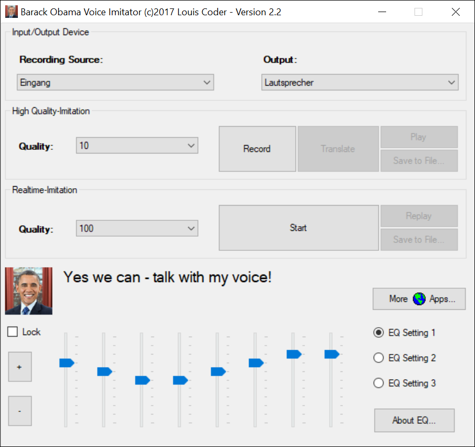The width and height of the screenshot is (475, 447).
Task: Click the Obama portrait photo
Action: coord(29,291)
